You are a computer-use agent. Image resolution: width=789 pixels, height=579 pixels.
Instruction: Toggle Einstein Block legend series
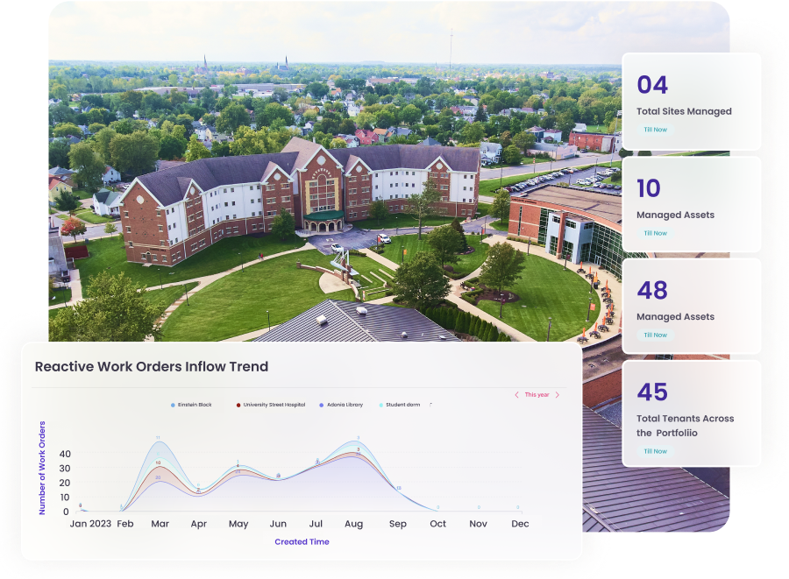[191, 405]
